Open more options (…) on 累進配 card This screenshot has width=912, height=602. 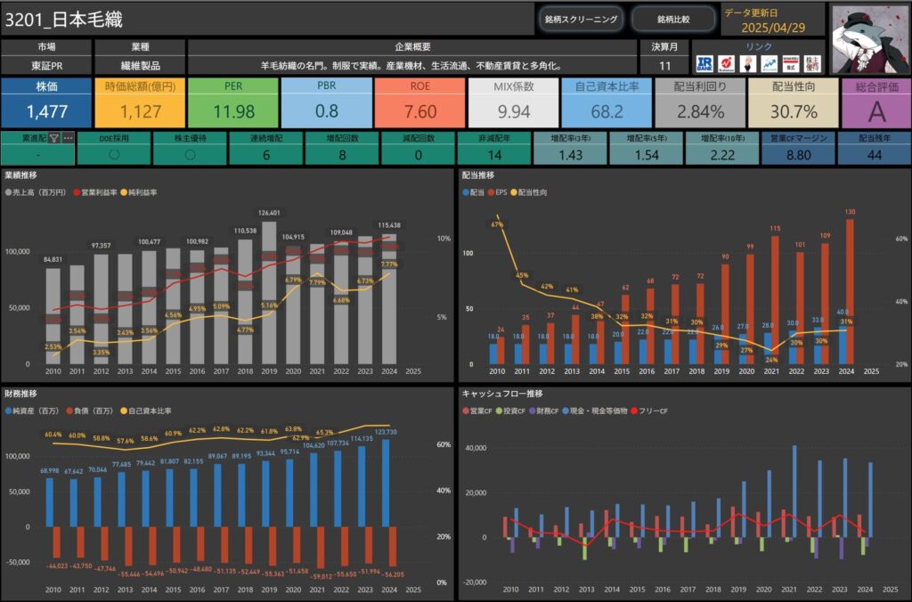point(68,138)
